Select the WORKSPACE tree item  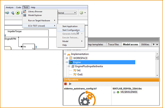click(80, 58)
